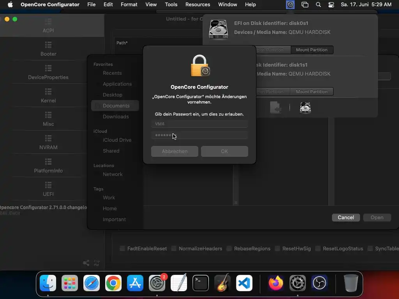Launch Google Chrome from the dock
This screenshot has height=299, width=399.
pos(113,283)
